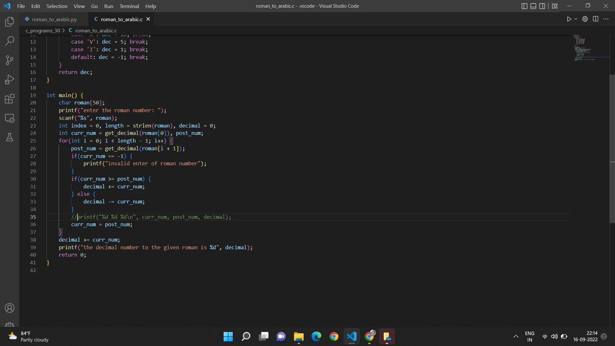Screen dimensions: 615x346
Task: Open Task View on taskbar
Action: (x=263, y=336)
